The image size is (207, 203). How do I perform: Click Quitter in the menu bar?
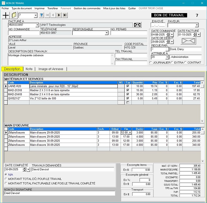pyautogui.click(x=132, y=8)
